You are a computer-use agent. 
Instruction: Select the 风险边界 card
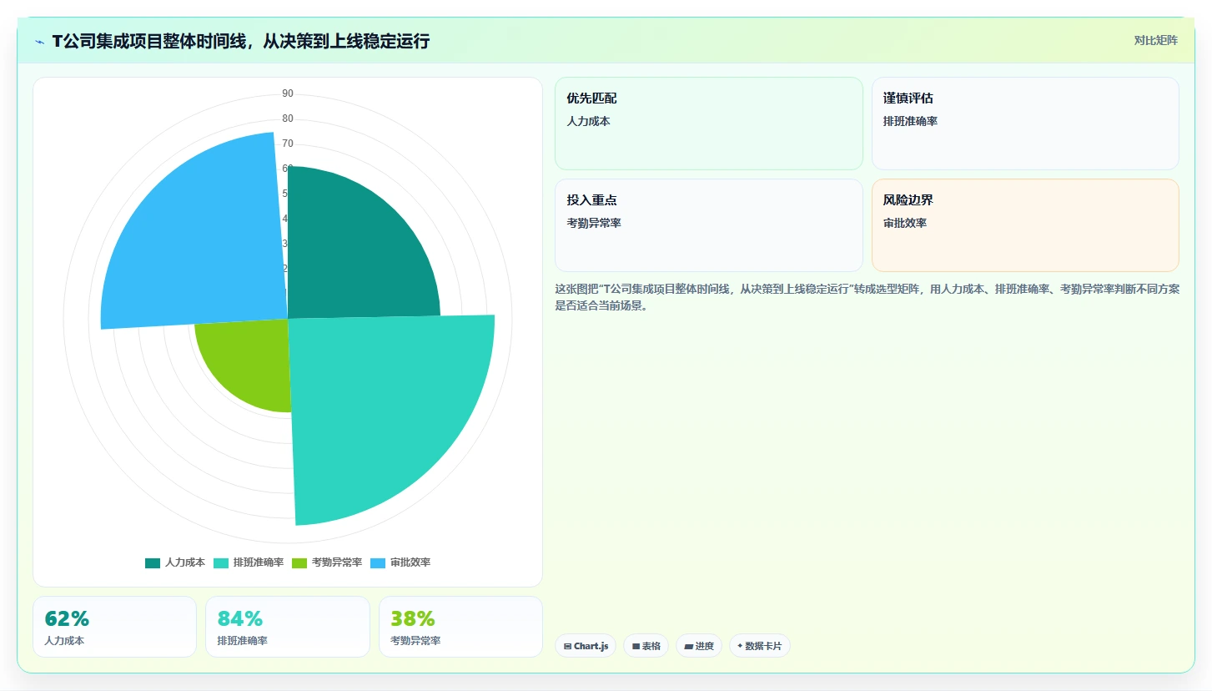coord(1025,225)
